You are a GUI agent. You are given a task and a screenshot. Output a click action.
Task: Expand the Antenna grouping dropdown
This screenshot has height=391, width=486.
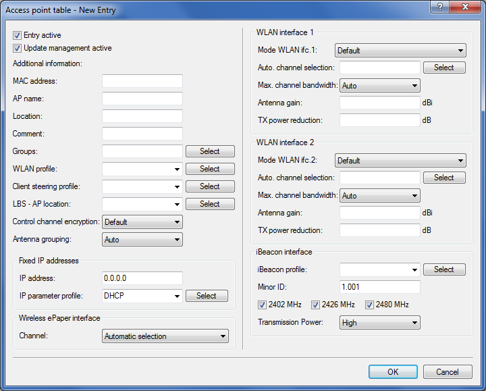tap(142, 240)
